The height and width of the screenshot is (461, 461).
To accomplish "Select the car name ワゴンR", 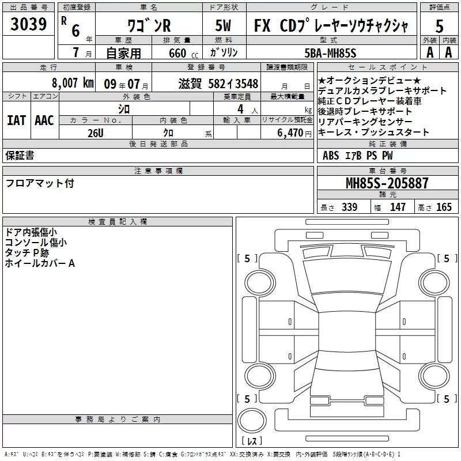I will (148, 26).
